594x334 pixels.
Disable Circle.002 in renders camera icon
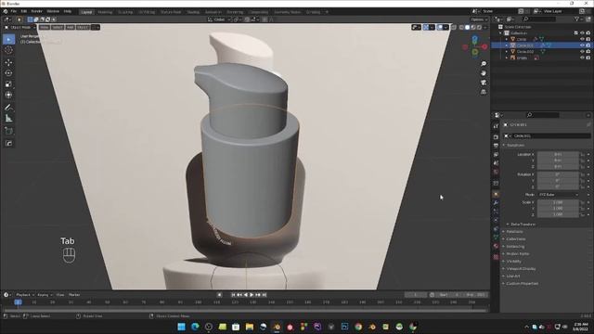588,52
